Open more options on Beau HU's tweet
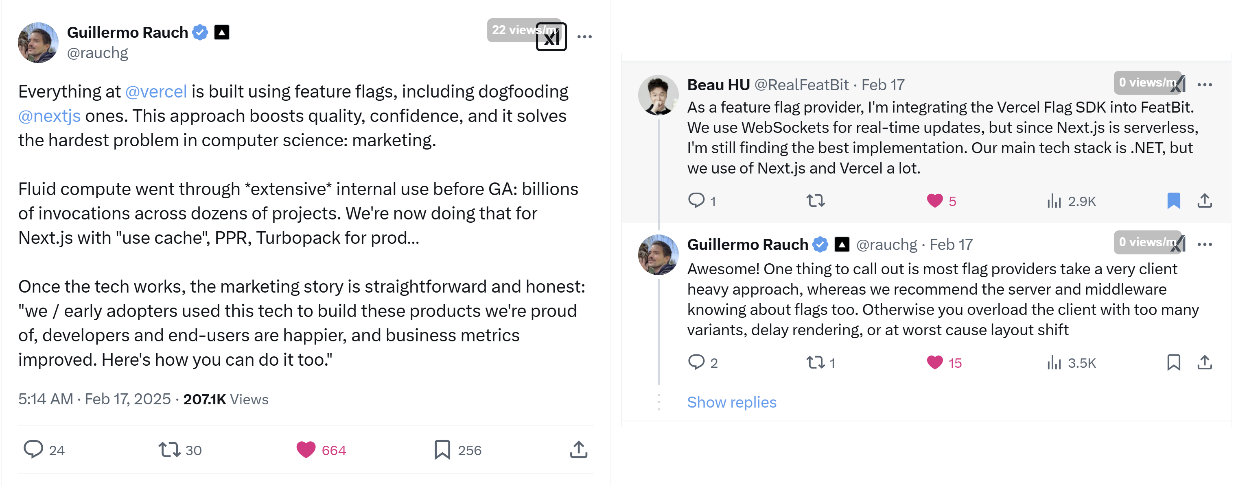Screen dimensions: 1247x486 click(x=1204, y=85)
